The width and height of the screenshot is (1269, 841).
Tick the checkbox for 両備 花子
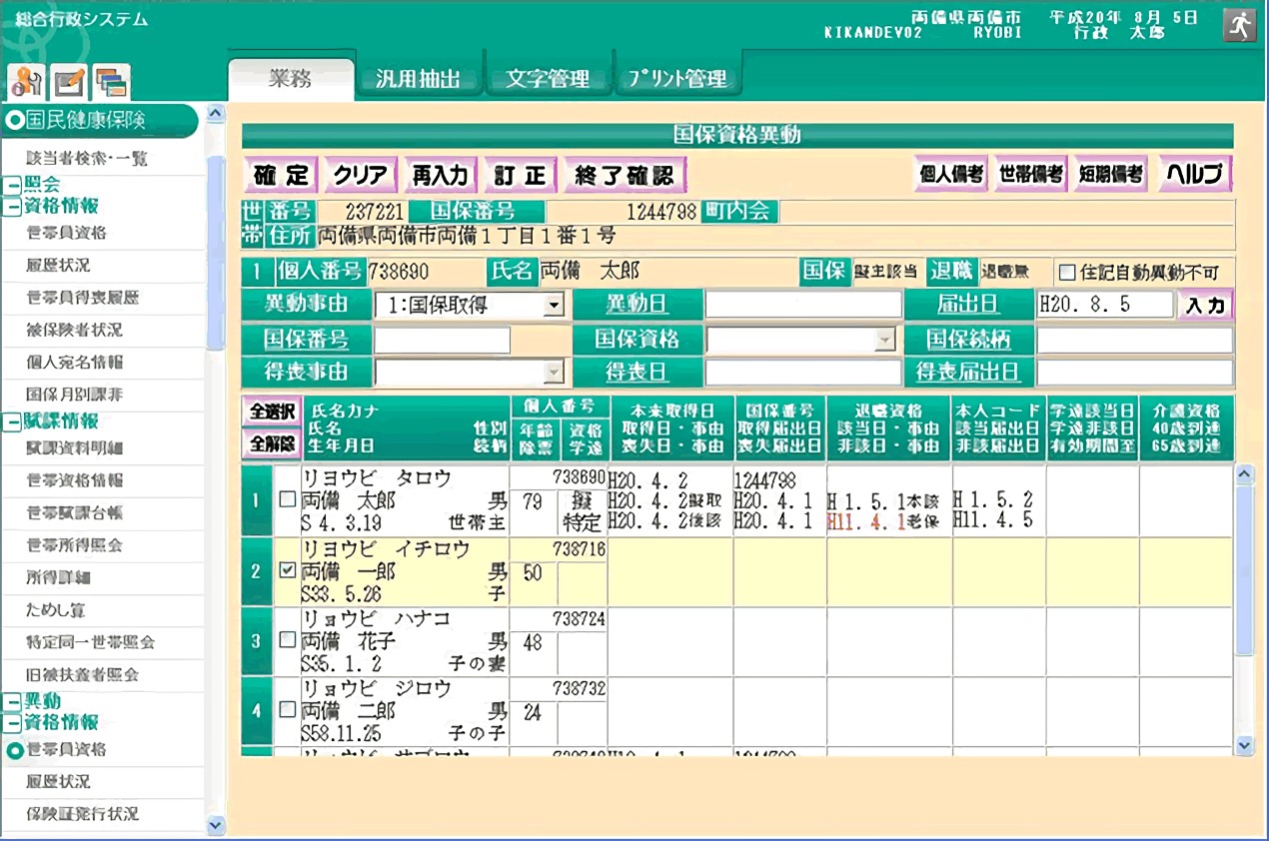pyautogui.click(x=288, y=640)
